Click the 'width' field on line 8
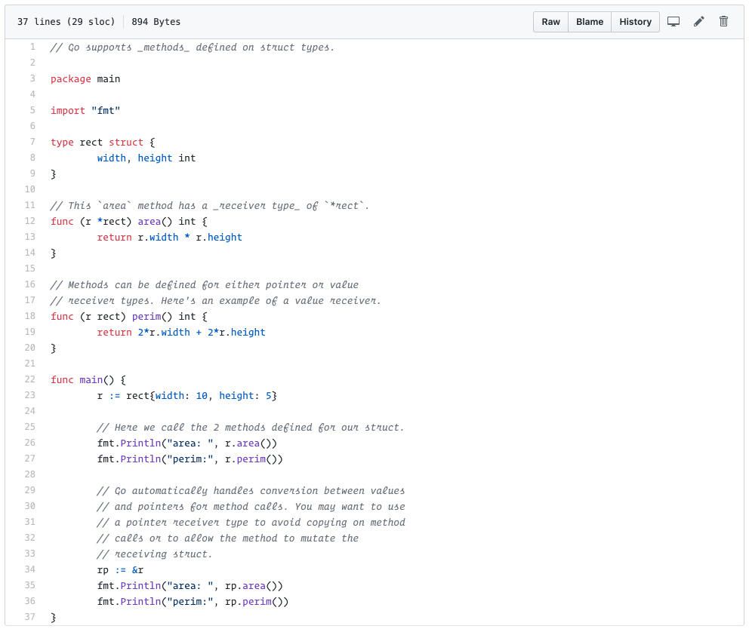The image size is (749, 632). click(x=111, y=158)
